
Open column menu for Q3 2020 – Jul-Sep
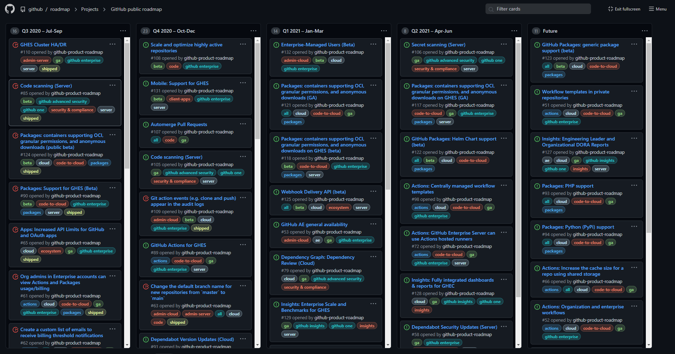click(x=123, y=31)
